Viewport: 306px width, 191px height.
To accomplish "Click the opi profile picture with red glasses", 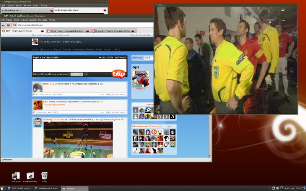I will tap(140, 79).
